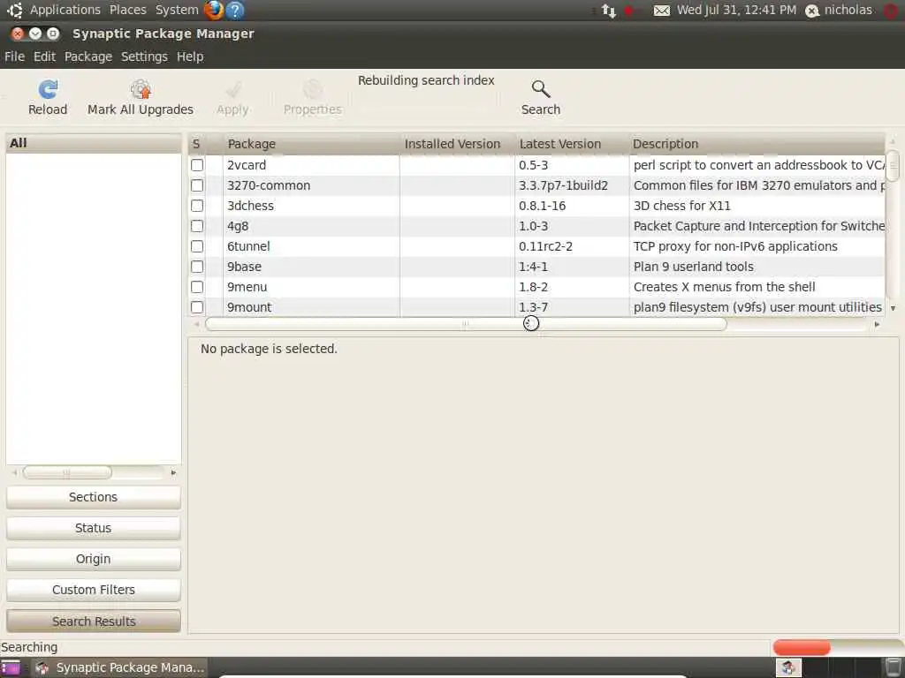Select the 3dchess package name
Viewport: 905px width, 678px height.
click(250, 206)
